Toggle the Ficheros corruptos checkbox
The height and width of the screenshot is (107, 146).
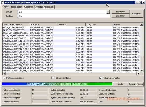pyautogui.click(x=101, y=78)
